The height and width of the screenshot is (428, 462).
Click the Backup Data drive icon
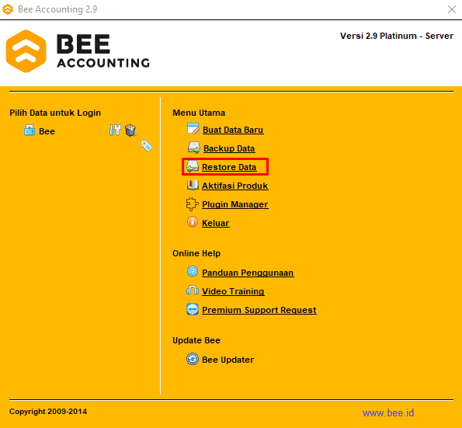pos(194,148)
